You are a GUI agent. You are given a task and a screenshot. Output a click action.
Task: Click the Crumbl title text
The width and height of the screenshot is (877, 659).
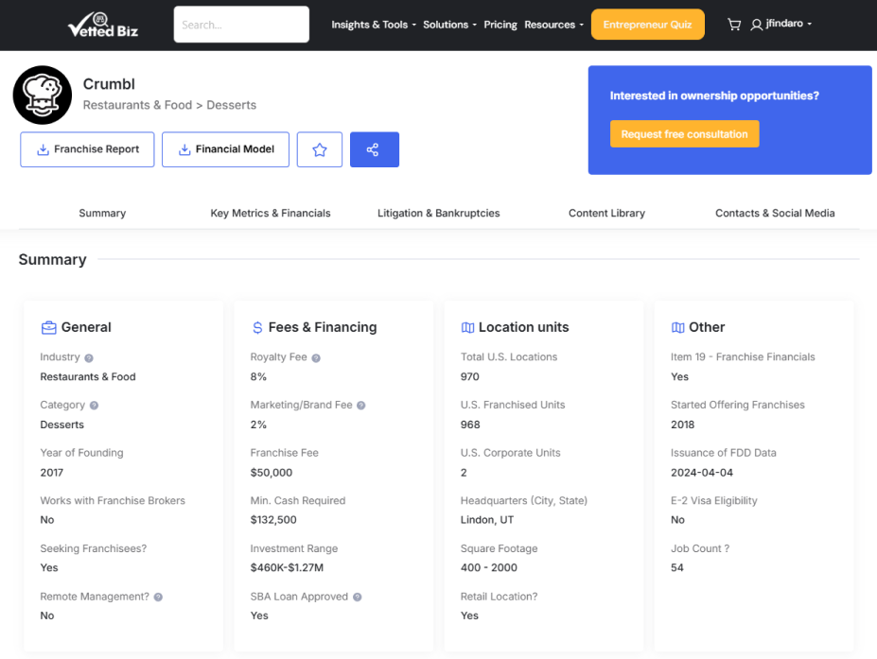click(x=109, y=84)
